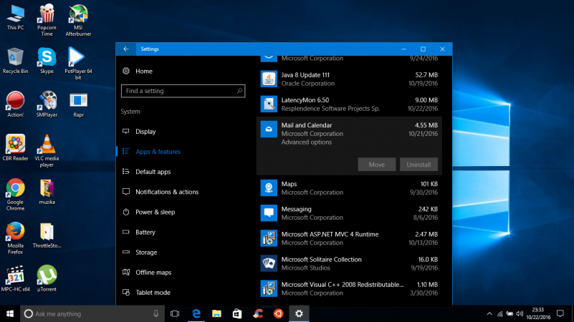
Task: Open the Display settings page
Action: click(x=145, y=132)
